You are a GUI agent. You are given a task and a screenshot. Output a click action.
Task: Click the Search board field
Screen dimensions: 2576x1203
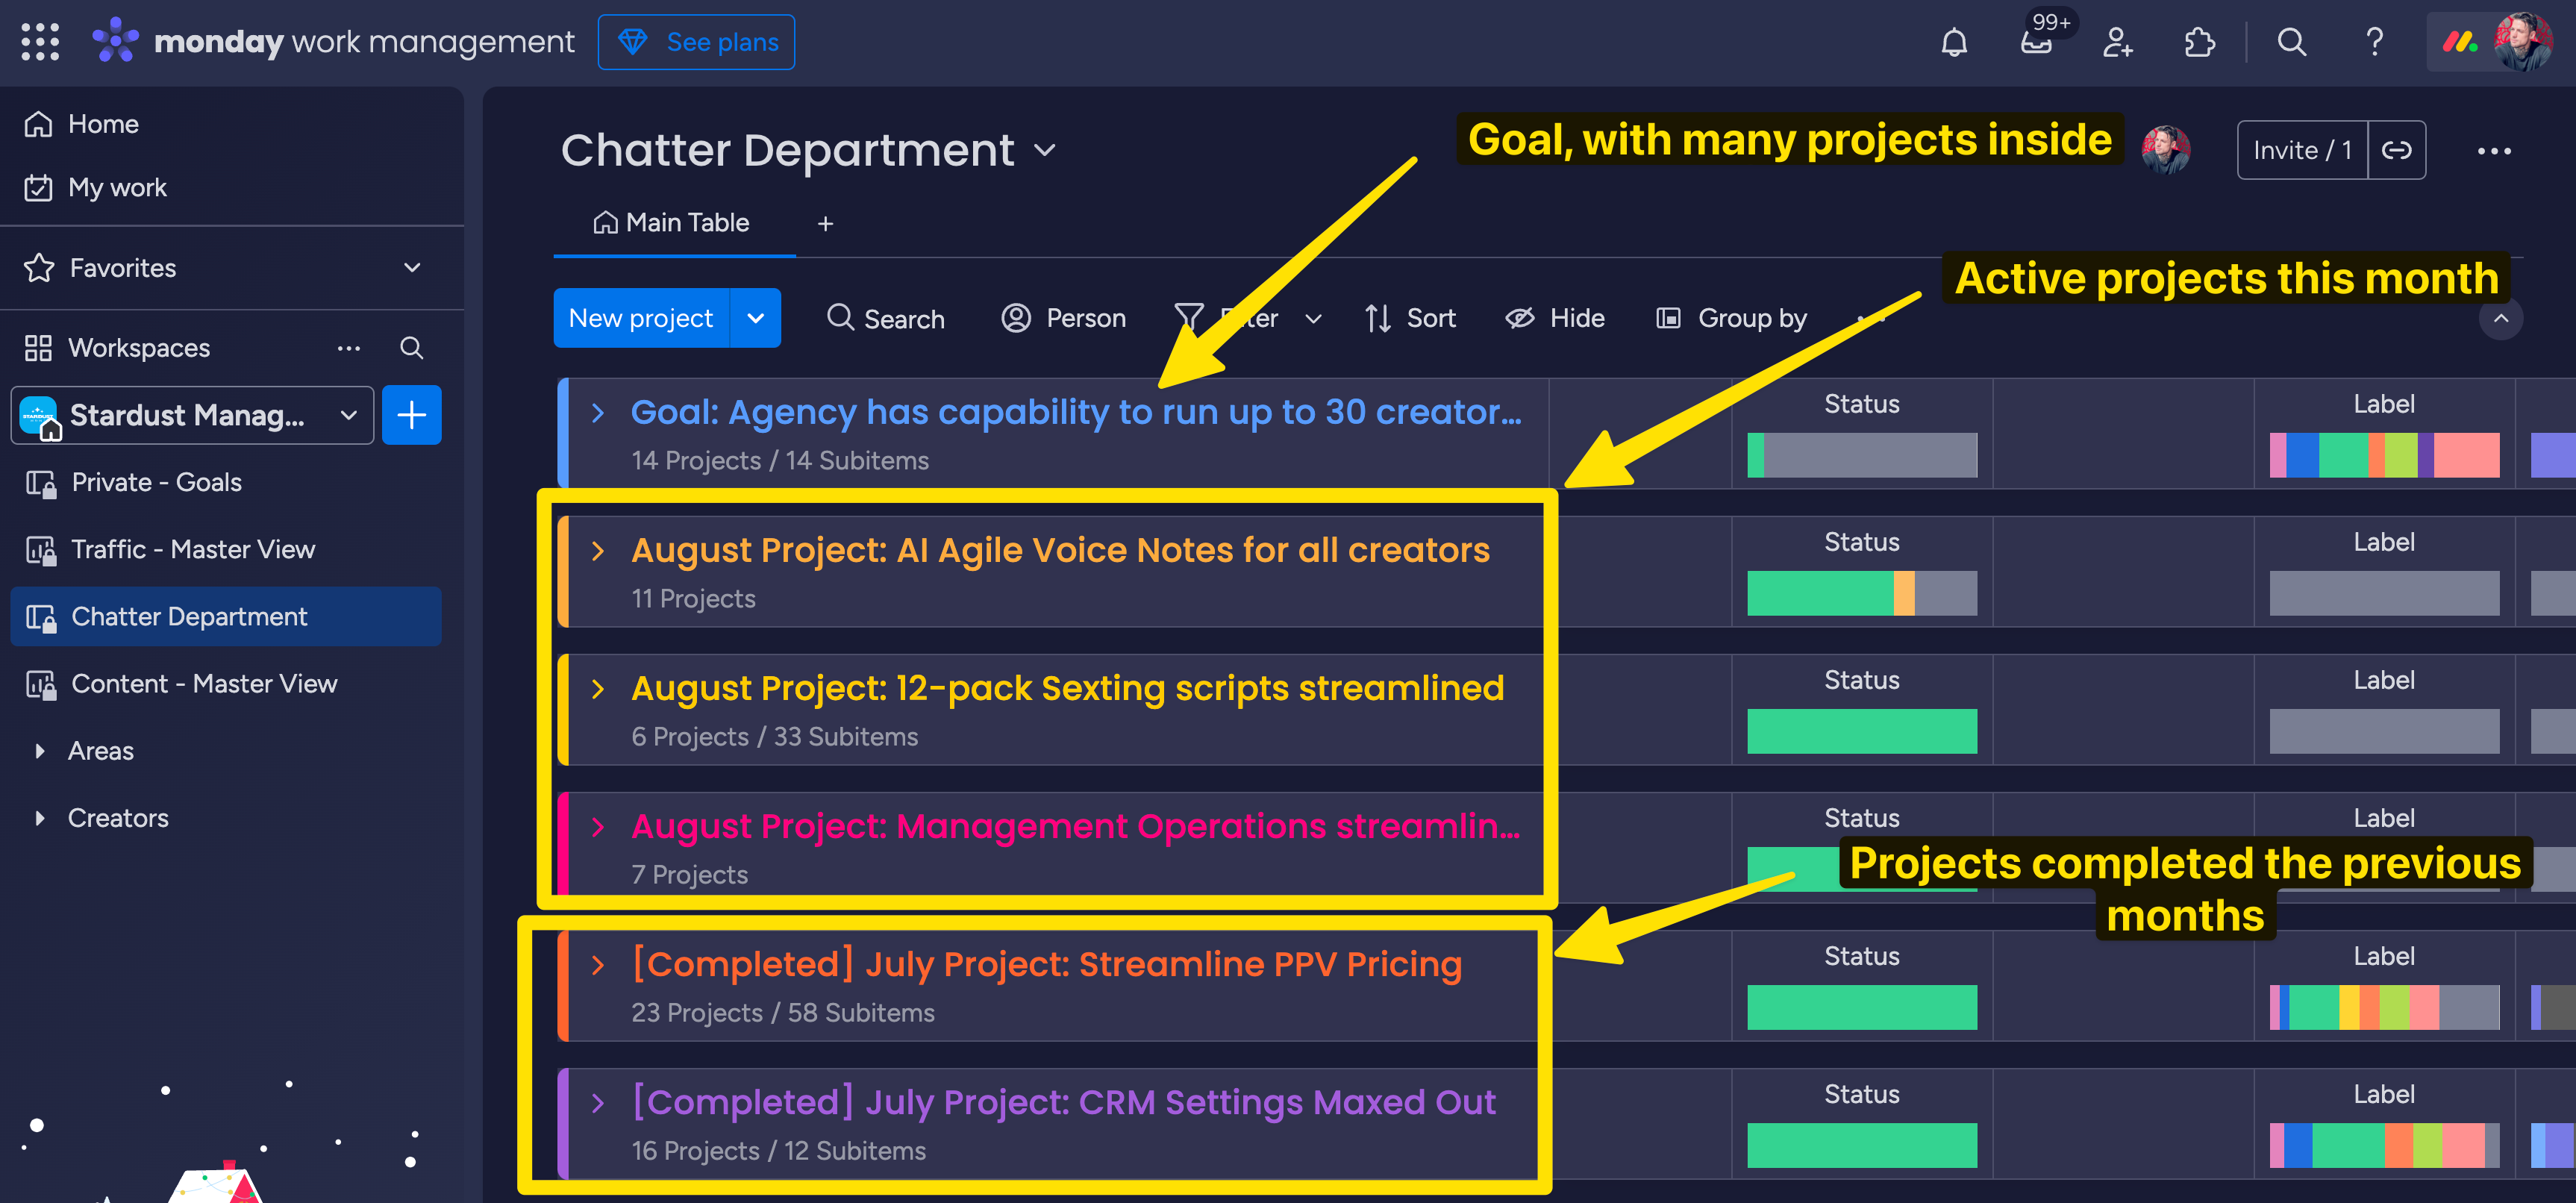[886, 318]
